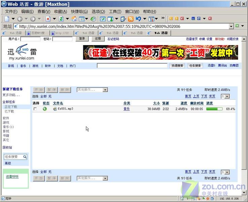Switch to the 百度MP3 tab
Screen dimensions: 248x202
pos(38,33)
